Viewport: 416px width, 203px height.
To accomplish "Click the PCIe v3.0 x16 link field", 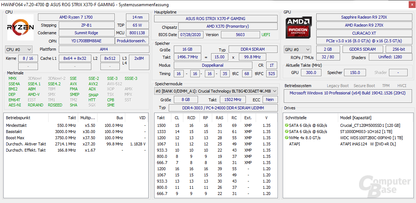I will pos(364,41).
